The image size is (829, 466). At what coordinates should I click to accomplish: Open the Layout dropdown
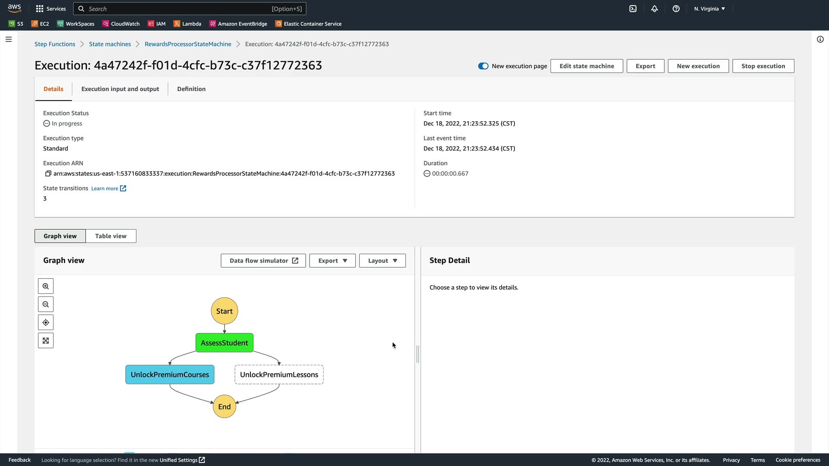click(383, 261)
